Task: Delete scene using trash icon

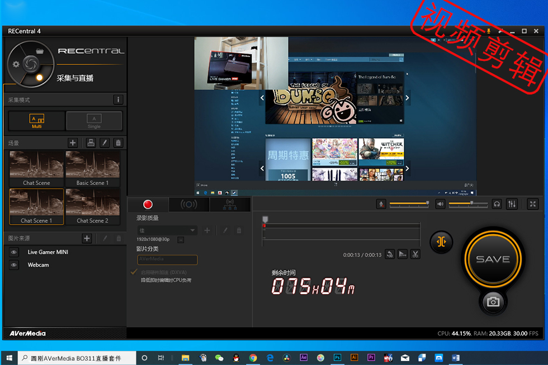Action: [118, 143]
